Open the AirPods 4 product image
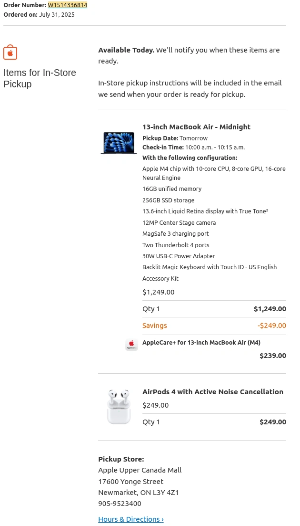Screen dimensions: 300x526 pos(119,407)
